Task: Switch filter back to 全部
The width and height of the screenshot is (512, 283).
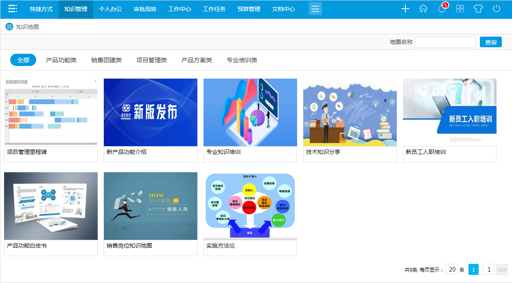Action: (23, 59)
